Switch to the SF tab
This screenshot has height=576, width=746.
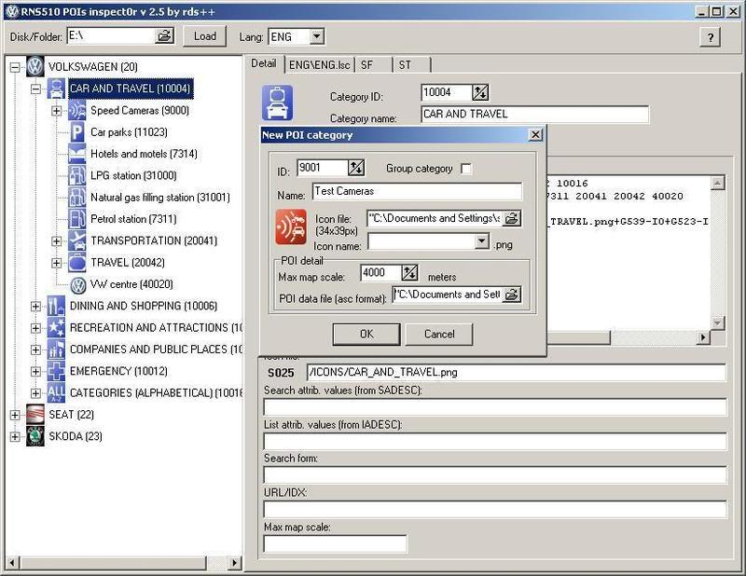[375, 65]
